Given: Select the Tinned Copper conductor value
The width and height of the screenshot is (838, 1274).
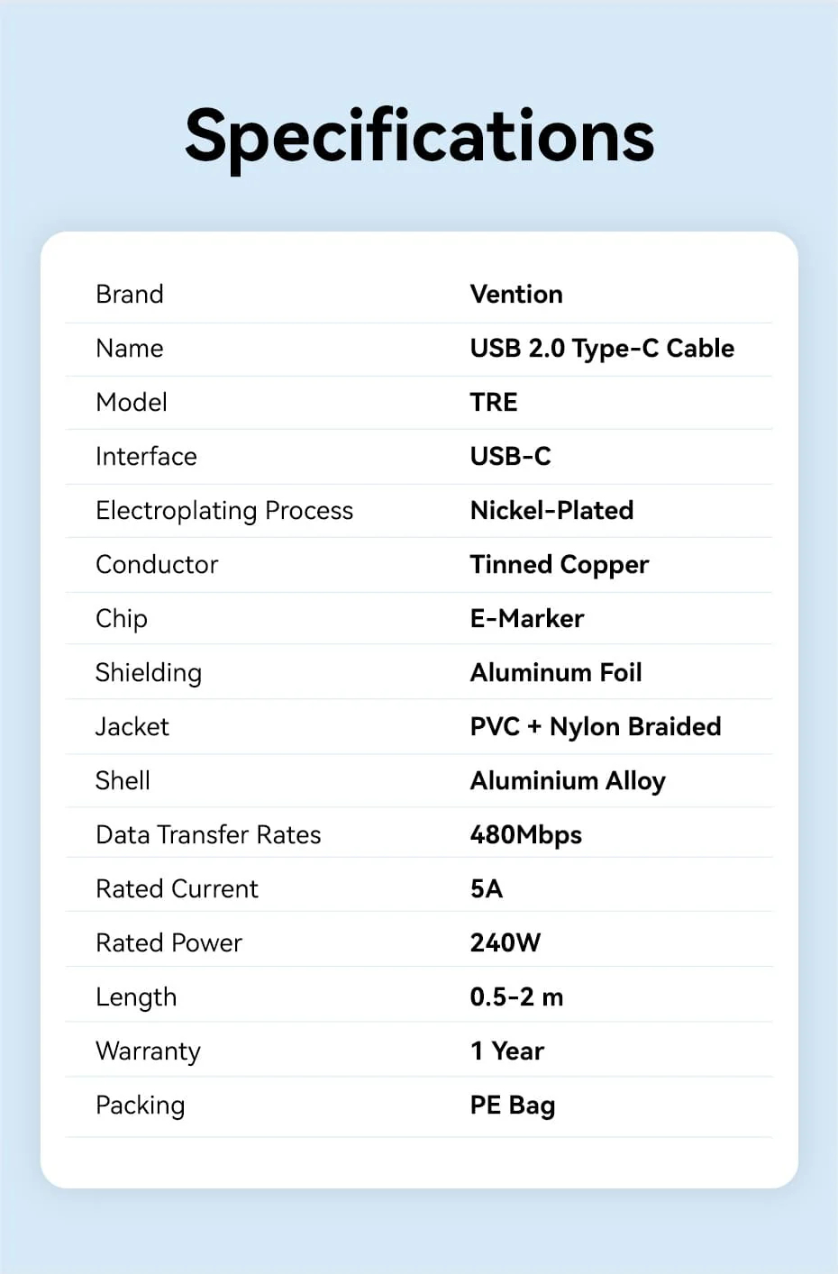Looking at the screenshot, I should point(559,565).
